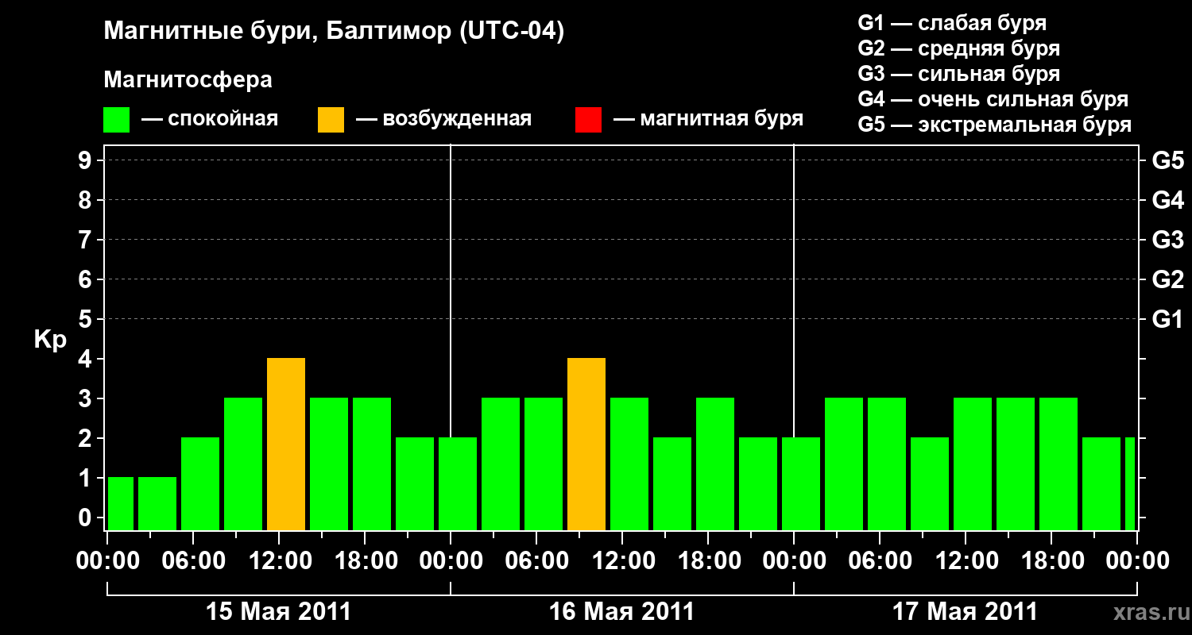Select the chart title 'Магнитные бури, Балтимор (UTC-04)'

coord(334,33)
